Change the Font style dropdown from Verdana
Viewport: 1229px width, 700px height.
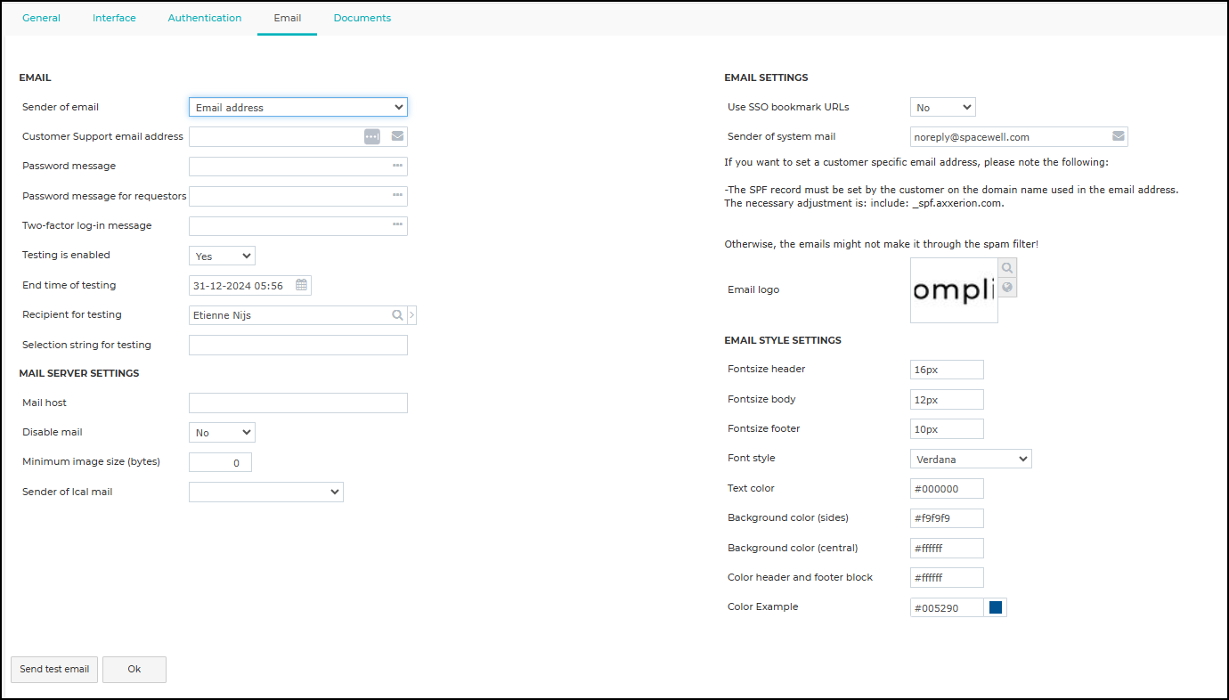(971, 460)
